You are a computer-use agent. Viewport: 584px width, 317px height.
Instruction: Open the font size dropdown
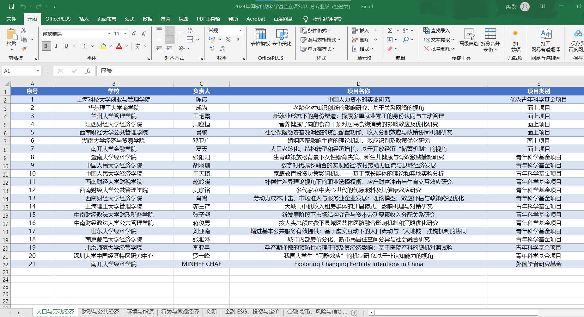point(126,34)
